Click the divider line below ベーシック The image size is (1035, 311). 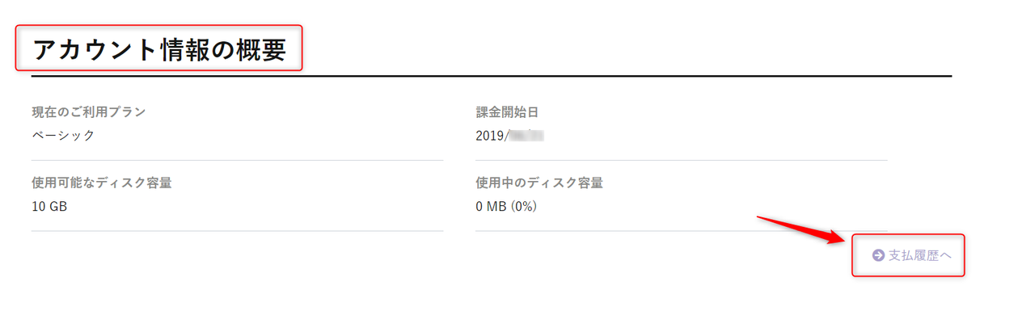237,160
